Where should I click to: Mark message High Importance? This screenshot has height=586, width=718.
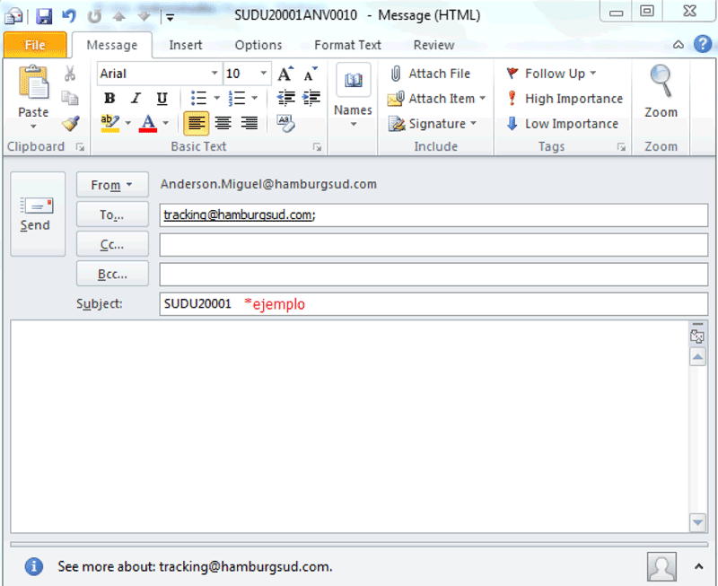click(565, 99)
